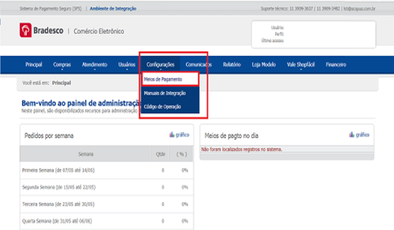394x230 pixels.
Task: Open the Principal menu
Action: click(34, 65)
